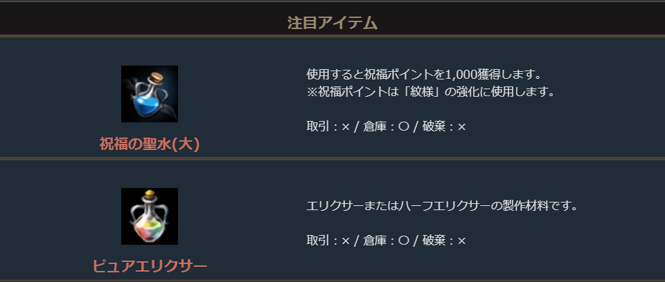Click 倉庫 : ○ in the holy water row
Viewport: 665px width, 282px height.
385,126
